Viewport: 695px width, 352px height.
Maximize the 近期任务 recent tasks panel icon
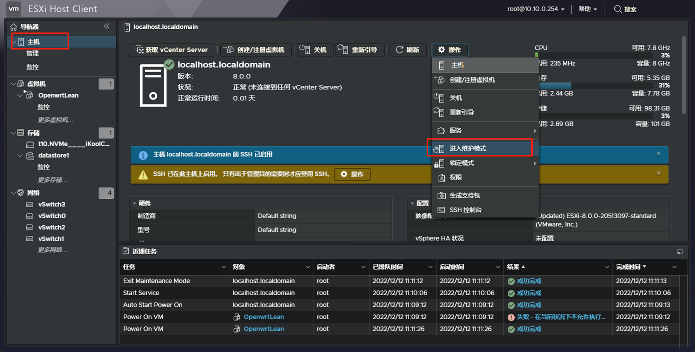coord(679,251)
